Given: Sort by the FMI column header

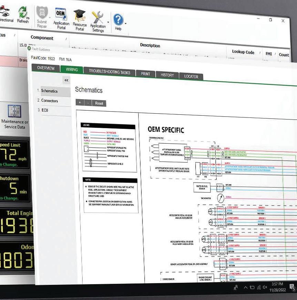Looking at the screenshot, I should (269, 54).
